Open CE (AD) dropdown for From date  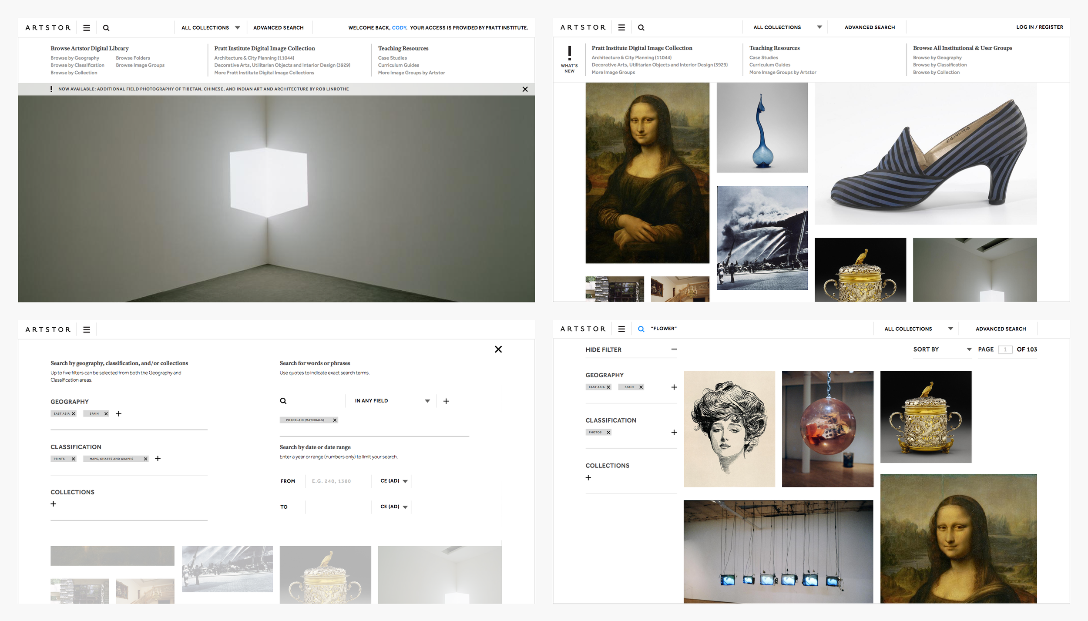tap(394, 481)
